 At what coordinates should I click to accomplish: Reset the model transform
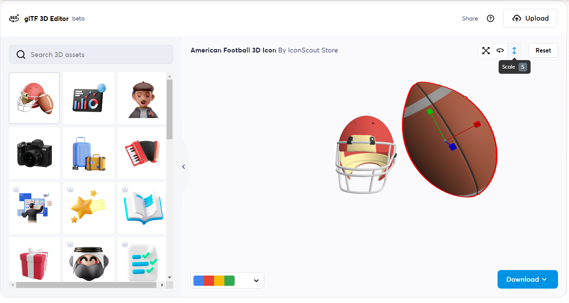tap(543, 50)
